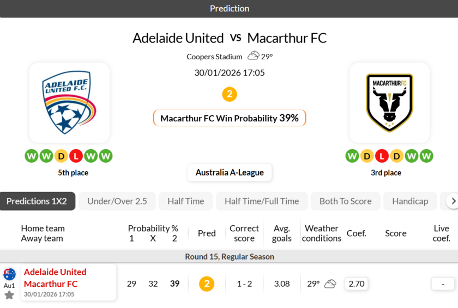
Task: Click Macarthur FC's first yellow draw badge
Action: point(367,156)
